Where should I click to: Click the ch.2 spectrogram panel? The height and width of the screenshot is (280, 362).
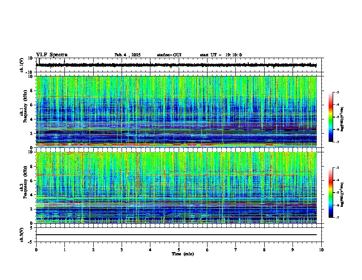pos(176,188)
